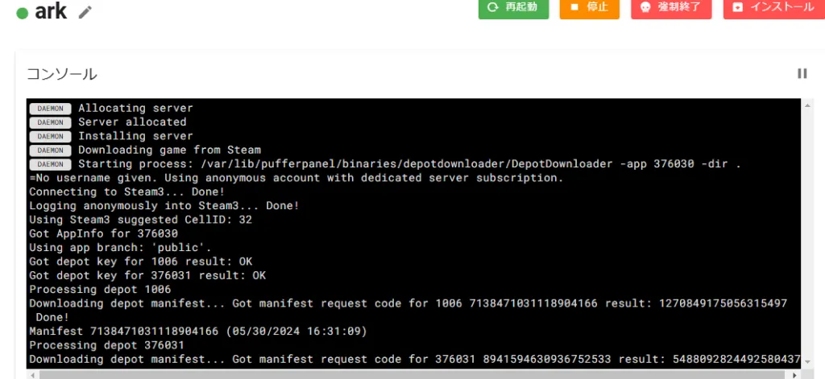
Task: Click the DAEMON badge beside 'Installing server'
Action: pyautogui.click(x=50, y=136)
